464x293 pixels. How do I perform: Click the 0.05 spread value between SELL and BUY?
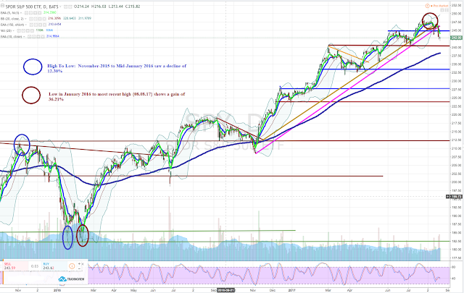click(x=35, y=266)
